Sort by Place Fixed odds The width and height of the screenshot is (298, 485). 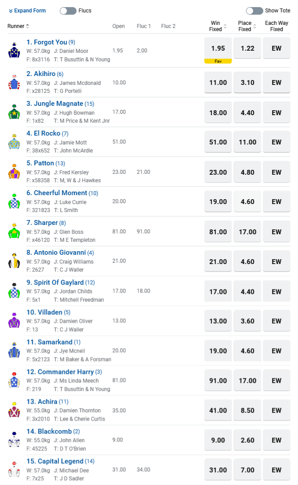[x=247, y=26]
